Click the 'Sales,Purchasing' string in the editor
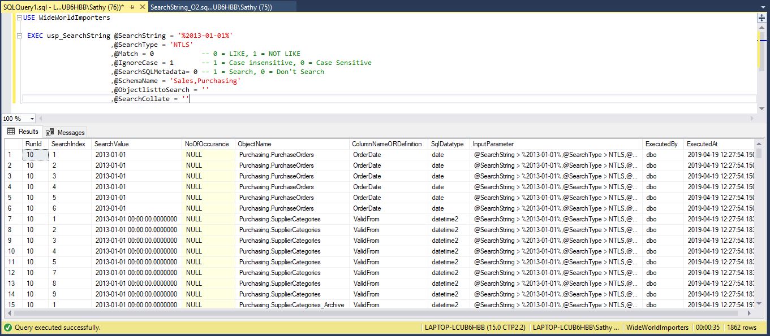The image size is (770, 336). pyautogui.click(x=205, y=81)
